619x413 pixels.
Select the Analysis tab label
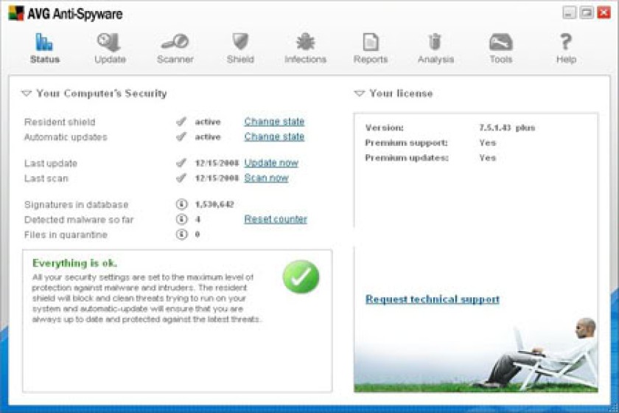(x=436, y=59)
